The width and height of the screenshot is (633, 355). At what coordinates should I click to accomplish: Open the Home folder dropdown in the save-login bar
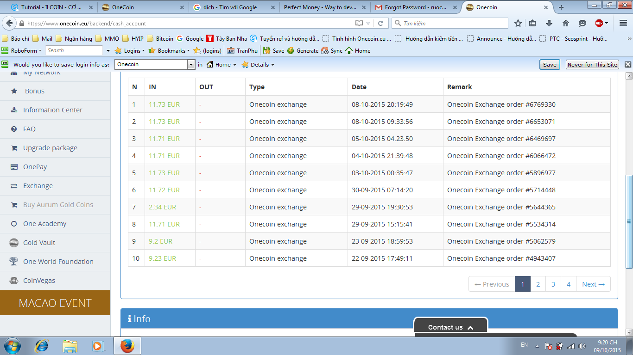222,65
